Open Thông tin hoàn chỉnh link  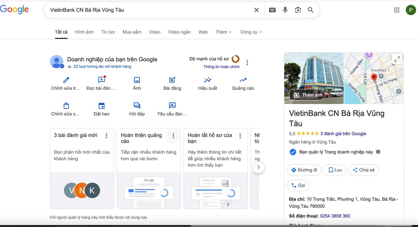[222, 67]
